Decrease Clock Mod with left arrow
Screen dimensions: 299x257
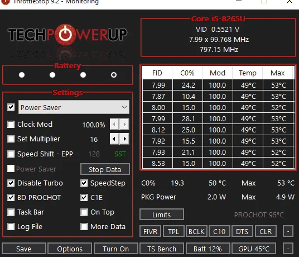tap(114, 124)
